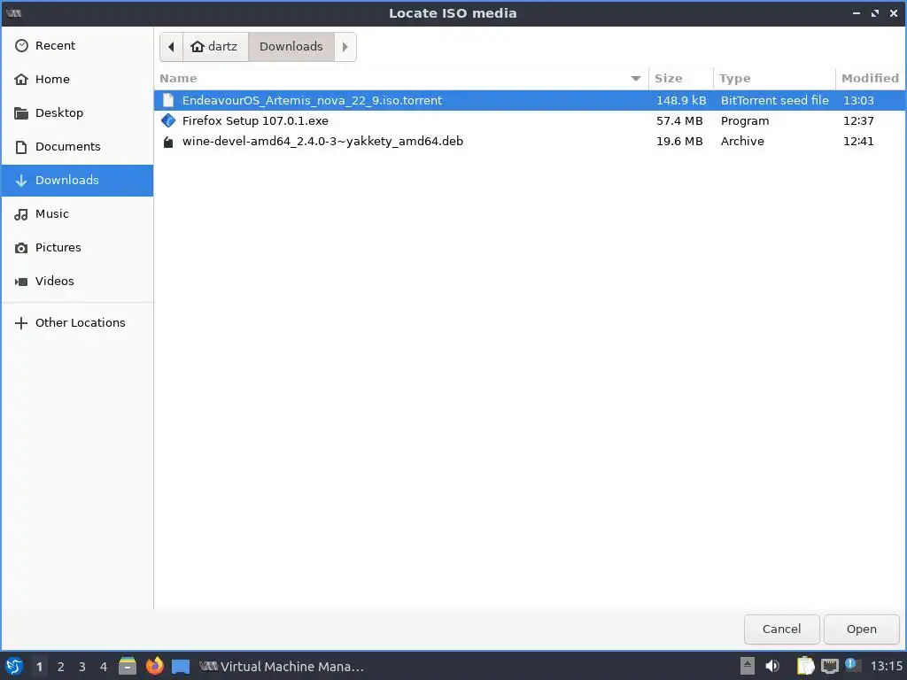Click the eject removable media tray icon
The width and height of the screenshot is (907, 680).
[x=748, y=666]
